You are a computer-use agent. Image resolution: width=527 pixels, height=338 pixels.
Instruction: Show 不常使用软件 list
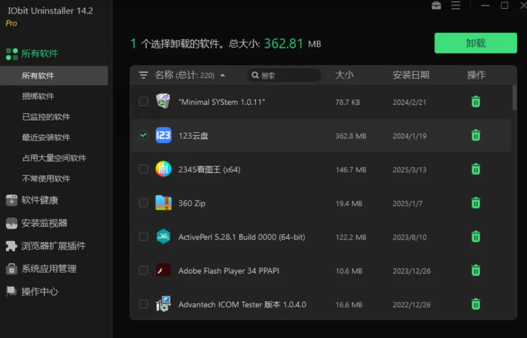point(46,179)
